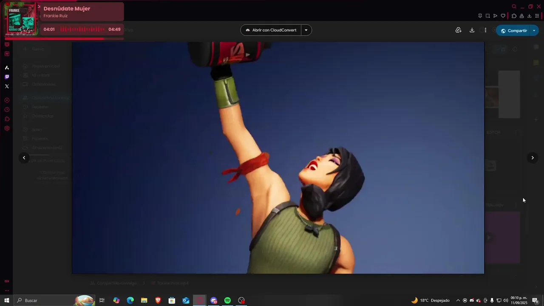Image resolution: width=544 pixels, height=306 pixels.
Task: Expand the Compartir button dropdown arrow
Action: point(534,31)
